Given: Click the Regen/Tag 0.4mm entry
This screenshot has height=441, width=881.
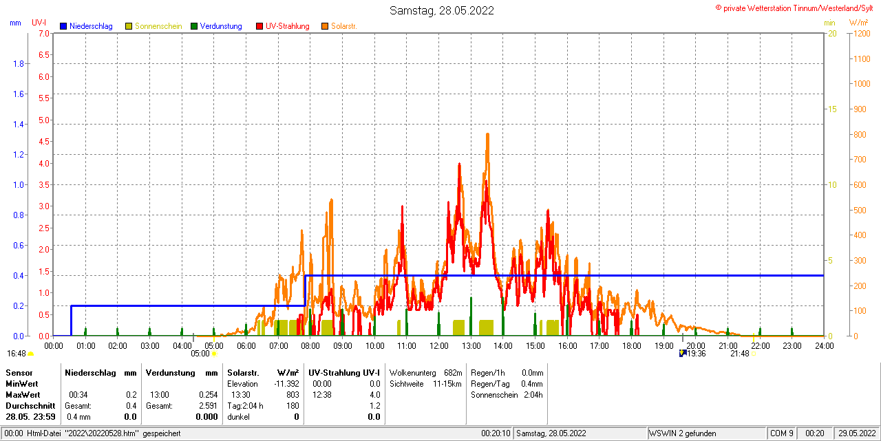Looking at the screenshot, I should pos(507,383).
